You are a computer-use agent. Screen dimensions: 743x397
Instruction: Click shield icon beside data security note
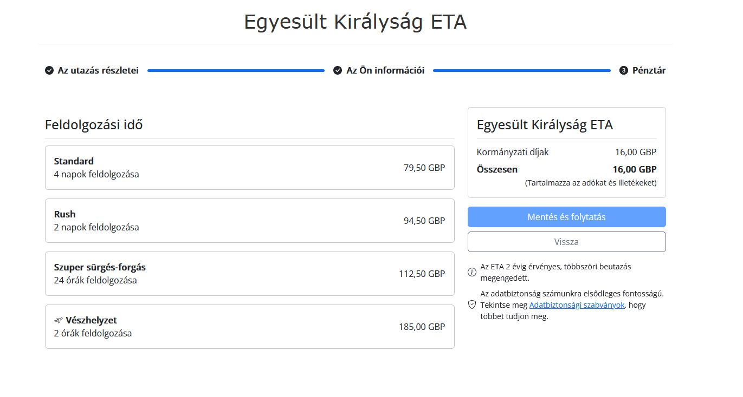tap(472, 305)
